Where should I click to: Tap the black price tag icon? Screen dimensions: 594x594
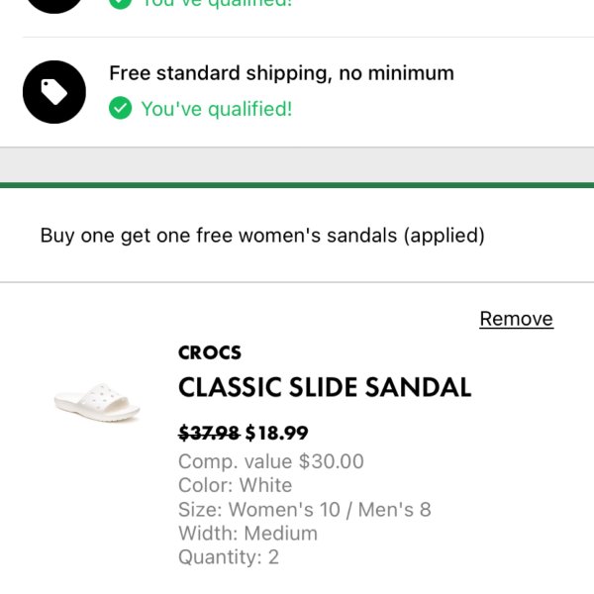pyautogui.click(x=54, y=92)
